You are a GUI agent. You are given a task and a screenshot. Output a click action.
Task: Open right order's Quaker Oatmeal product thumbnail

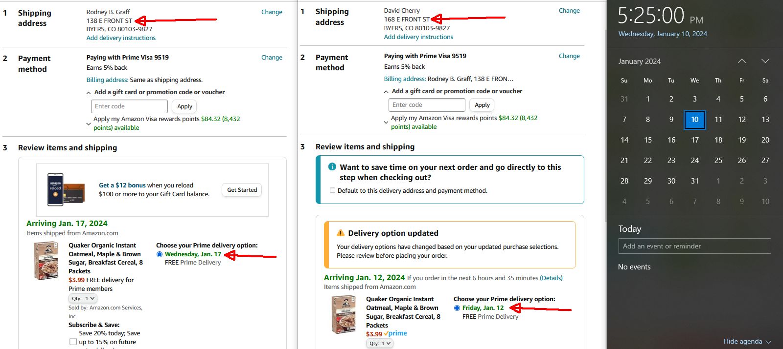(344, 315)
